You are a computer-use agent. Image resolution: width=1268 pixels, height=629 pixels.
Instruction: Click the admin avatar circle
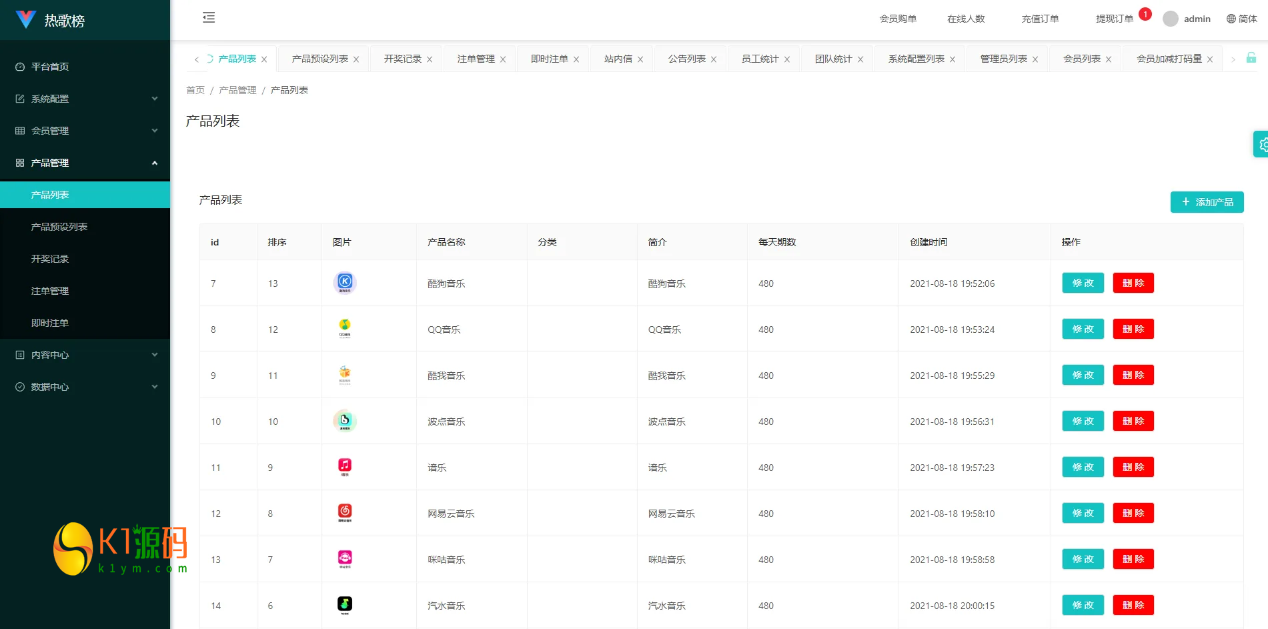coord(1170,19)
